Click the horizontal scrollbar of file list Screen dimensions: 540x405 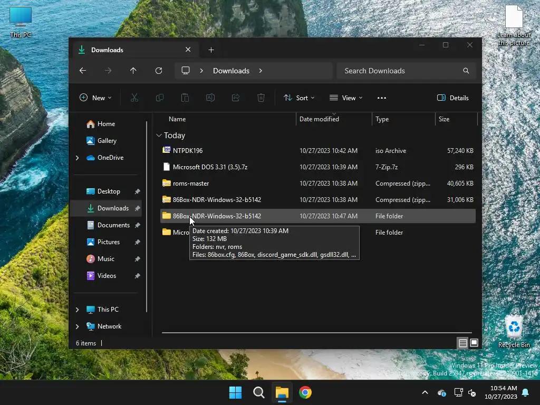(x=316, y=333)
